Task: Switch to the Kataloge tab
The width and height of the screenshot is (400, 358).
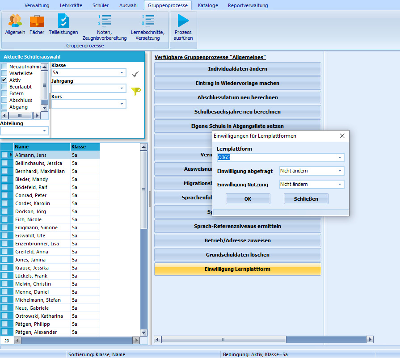Action: pyautogui.click(x=208, y=5)
